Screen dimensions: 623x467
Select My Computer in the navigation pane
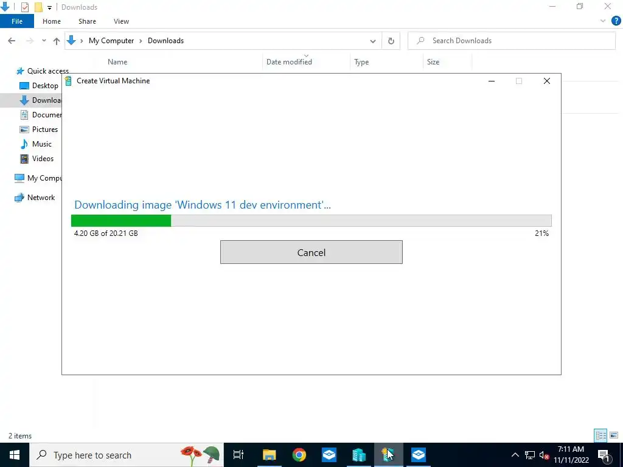pyautogui.click(x=38, y=178)
